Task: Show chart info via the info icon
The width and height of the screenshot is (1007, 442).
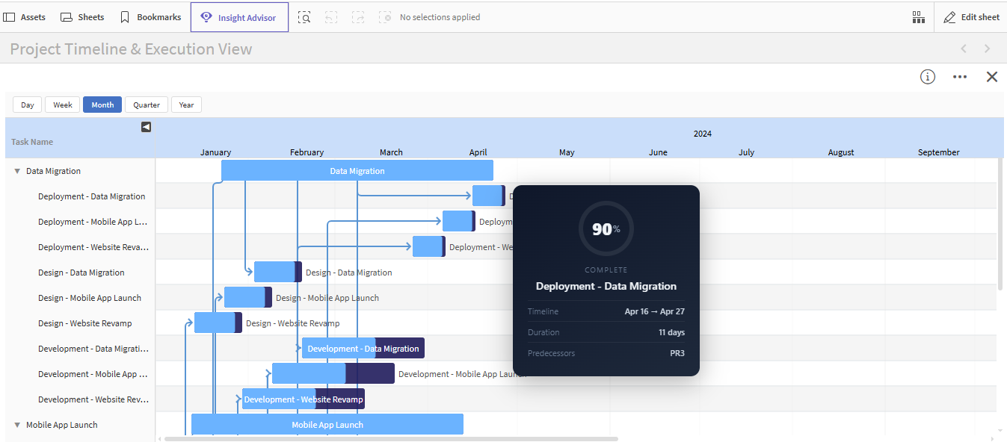Action: [928, 77]
